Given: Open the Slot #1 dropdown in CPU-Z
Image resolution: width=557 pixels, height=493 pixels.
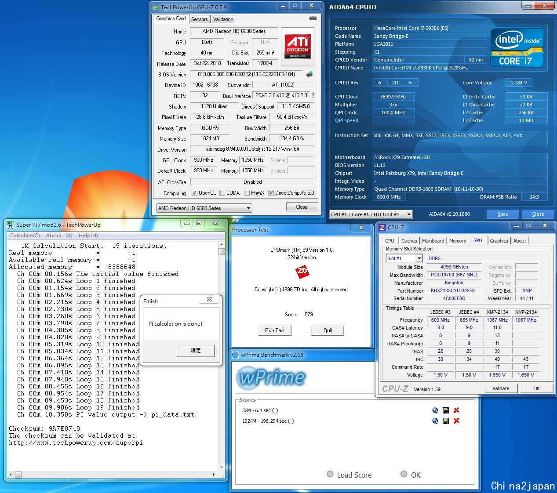Looking at the screenshot, I should [404, 258].
